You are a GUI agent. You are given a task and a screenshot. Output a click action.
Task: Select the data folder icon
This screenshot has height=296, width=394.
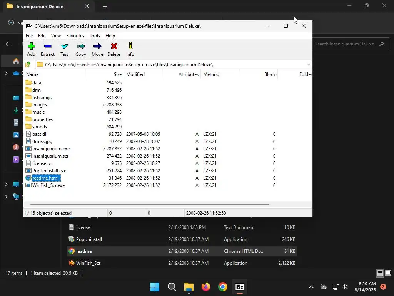click(x=28, y=82)
